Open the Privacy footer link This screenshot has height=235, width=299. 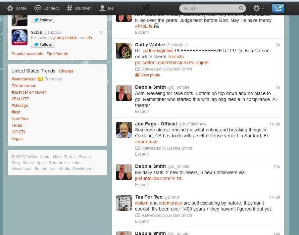(x=85, y=157)
